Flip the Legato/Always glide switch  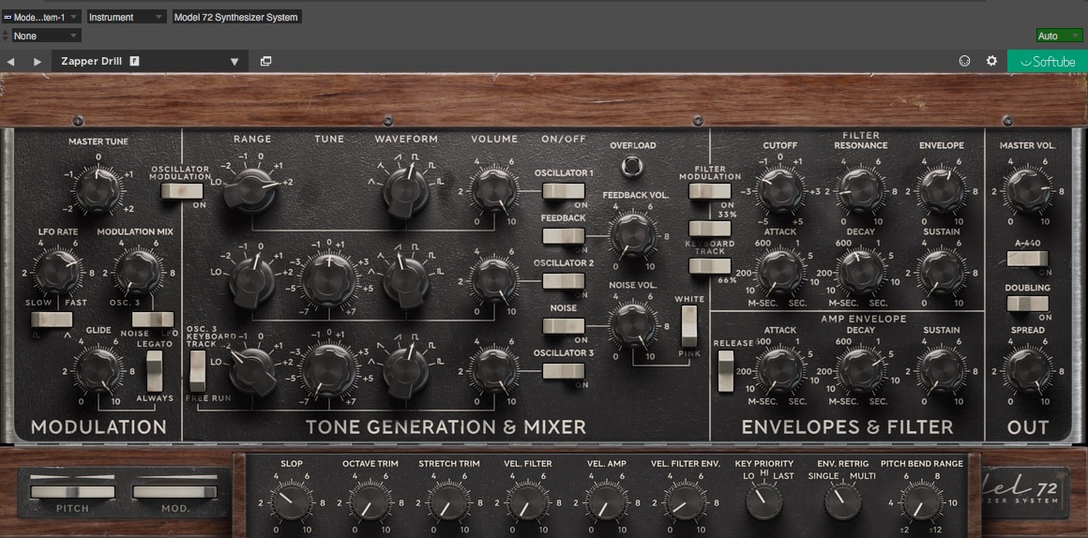point(154,371)
